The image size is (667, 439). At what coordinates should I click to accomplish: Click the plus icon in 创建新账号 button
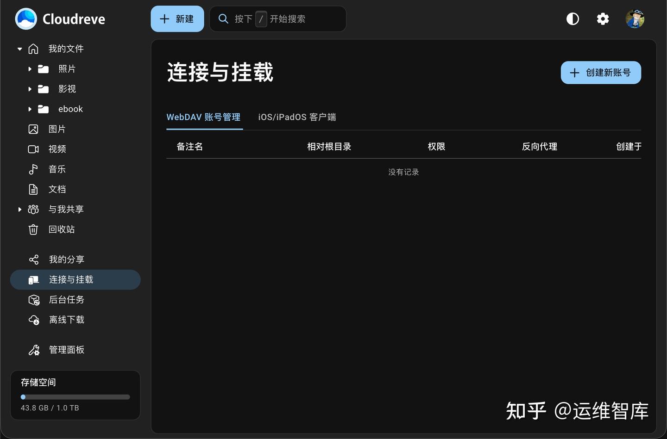click(x=574, y=73)
